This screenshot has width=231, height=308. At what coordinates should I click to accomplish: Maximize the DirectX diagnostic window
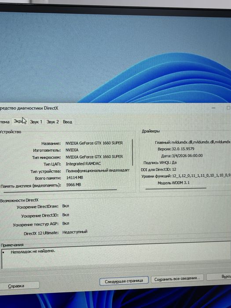[228, 108]
